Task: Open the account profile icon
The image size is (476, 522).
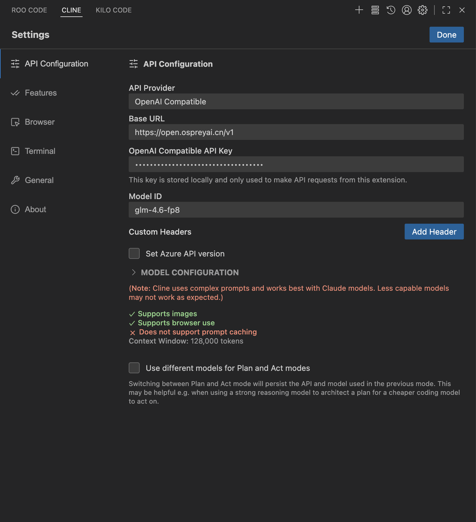Action: [407, 10]
